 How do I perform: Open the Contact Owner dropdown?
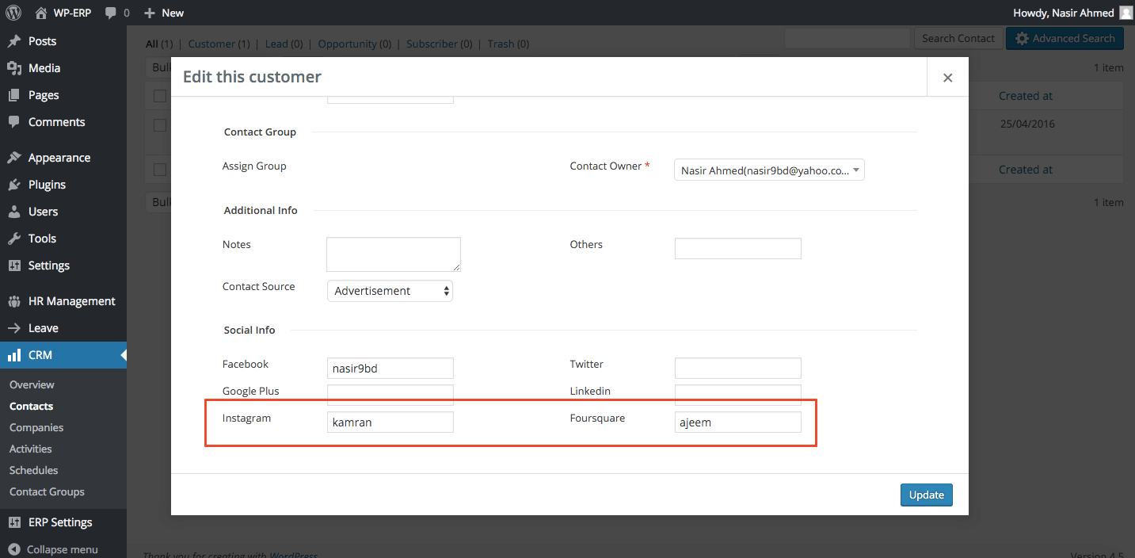point(767,169)
